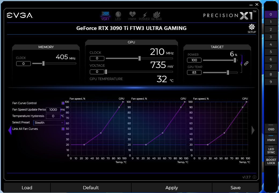Open the POWER lightning bolt icon
The height and width of the screenshot is (193, 279).
tap(144, 16)
